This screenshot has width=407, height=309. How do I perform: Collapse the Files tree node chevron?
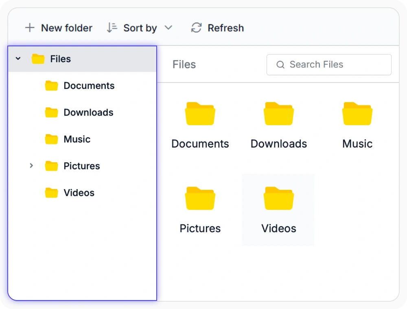click(18, 59)
